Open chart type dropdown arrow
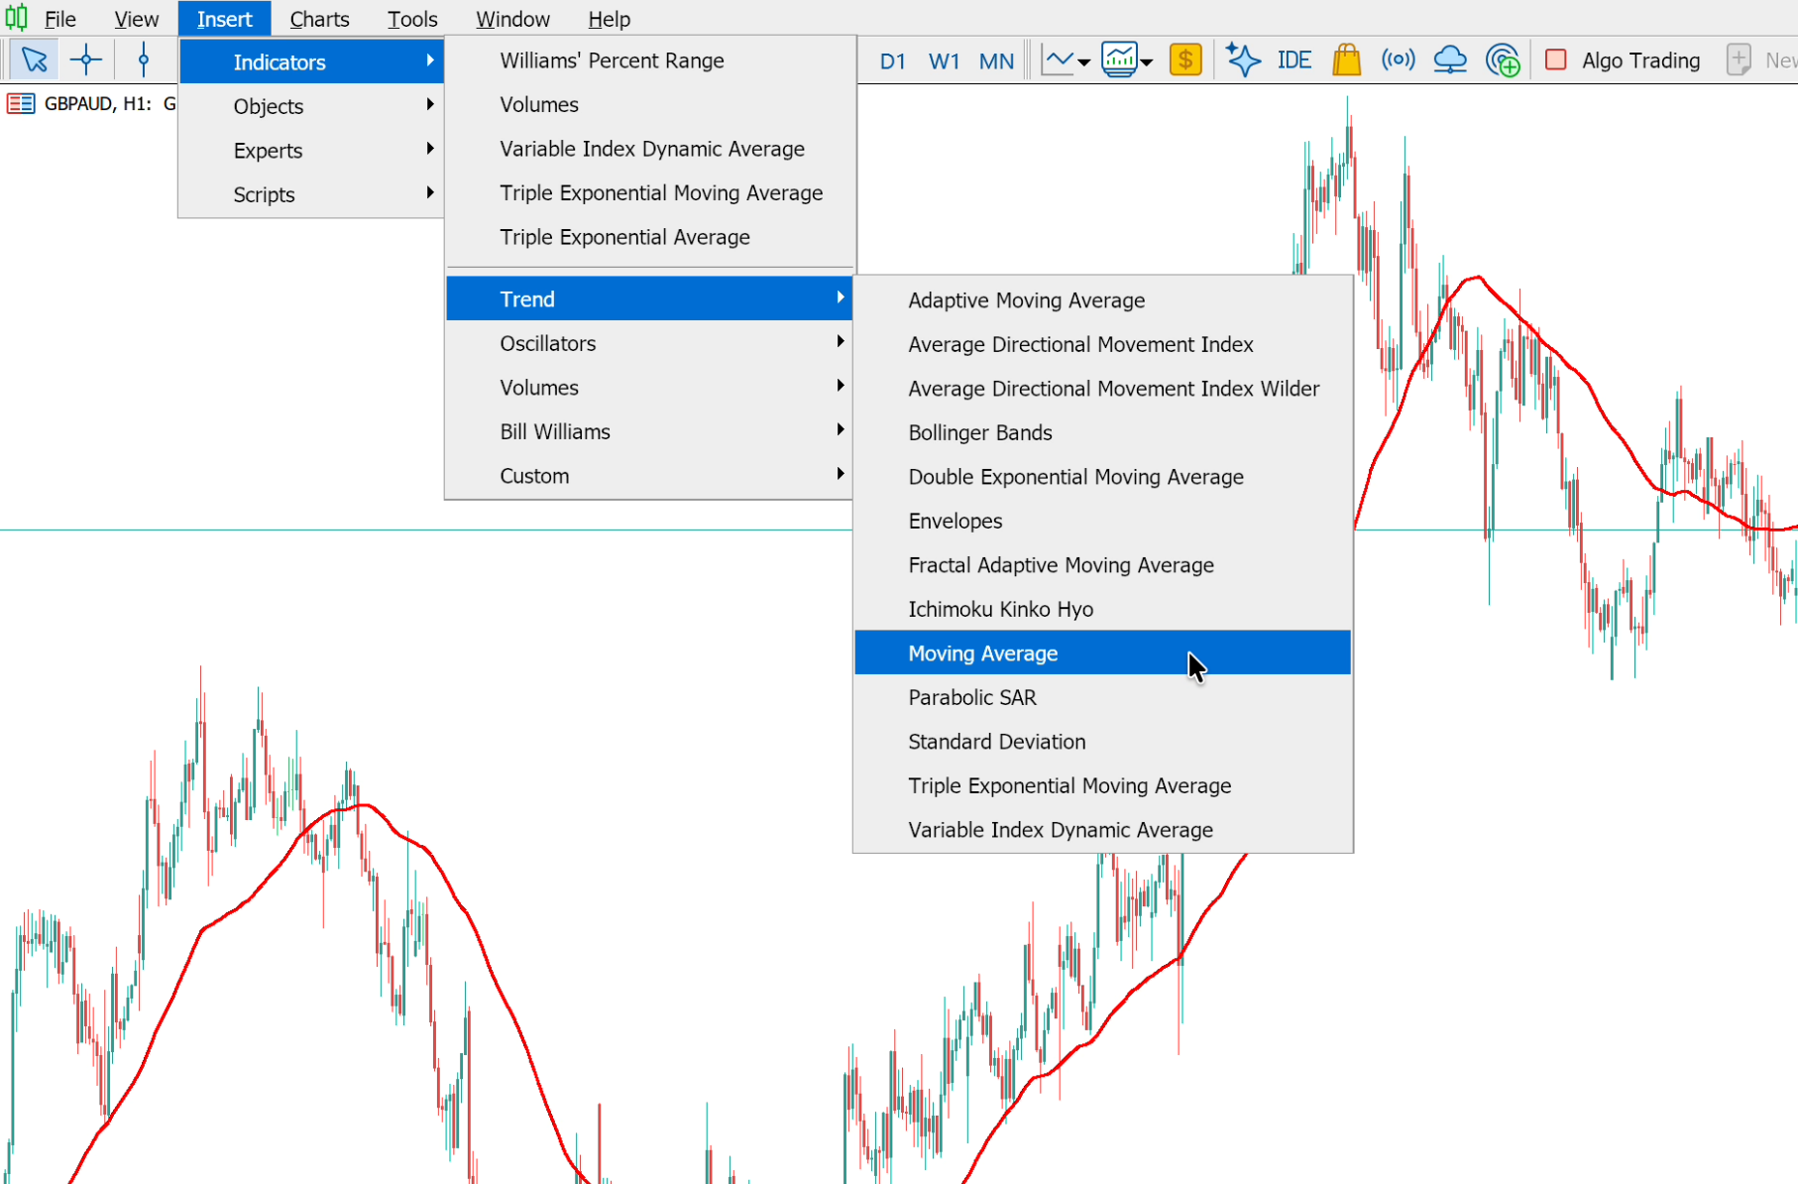Viewport: 1798px width, 1184px height. (x=1084, y=62)
